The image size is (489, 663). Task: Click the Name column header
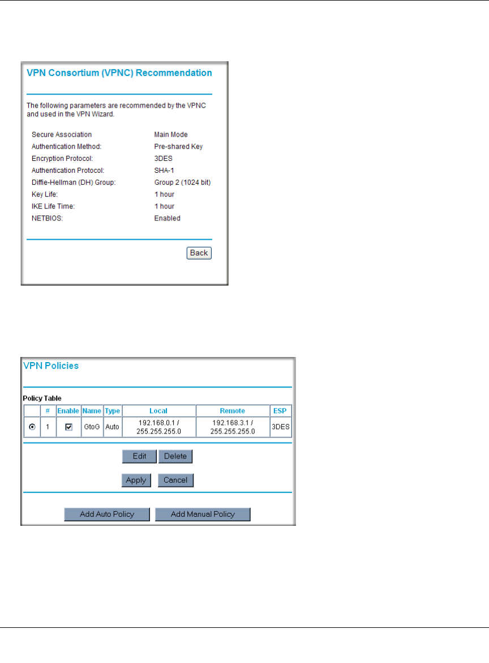[92, 411]
